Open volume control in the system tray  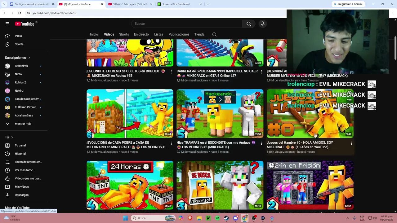(x=376, y=218)
